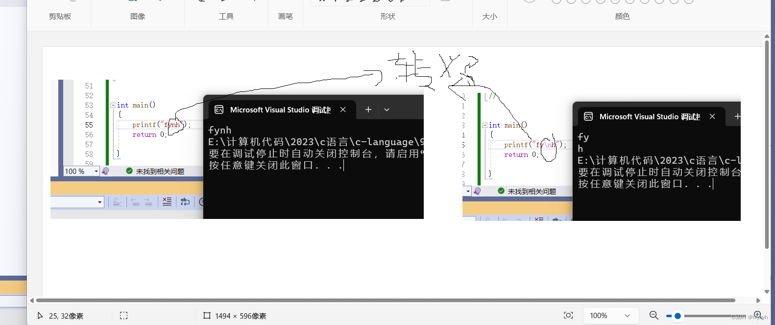This screenshot has width=775, height=325.
Task: Click the horizontal scrollbar thumb under the canvas
Action: tap(386, 300)
